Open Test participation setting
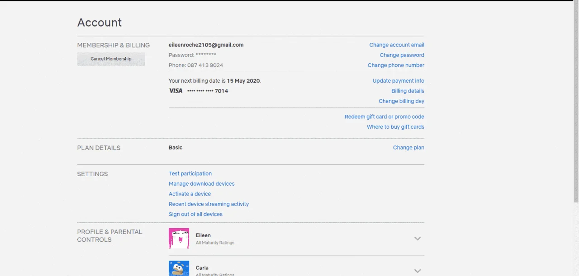Image resolution: width=579 pixels, height=276 pixels. [x=190, y=174]
